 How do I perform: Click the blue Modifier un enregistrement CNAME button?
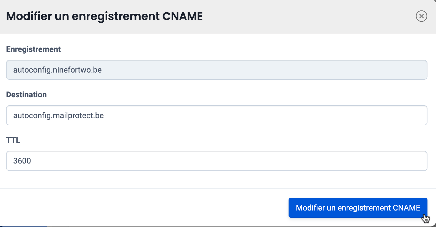point(358,208)
